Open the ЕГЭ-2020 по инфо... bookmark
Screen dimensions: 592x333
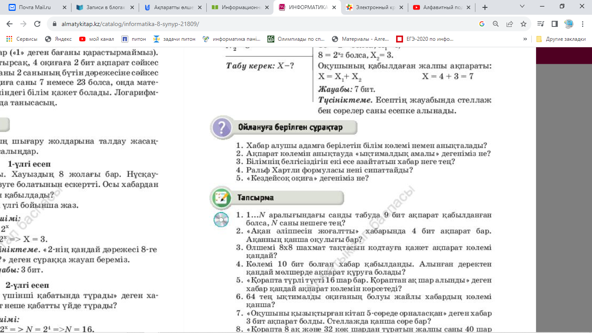pyautogui.click(x=425, y=39)
